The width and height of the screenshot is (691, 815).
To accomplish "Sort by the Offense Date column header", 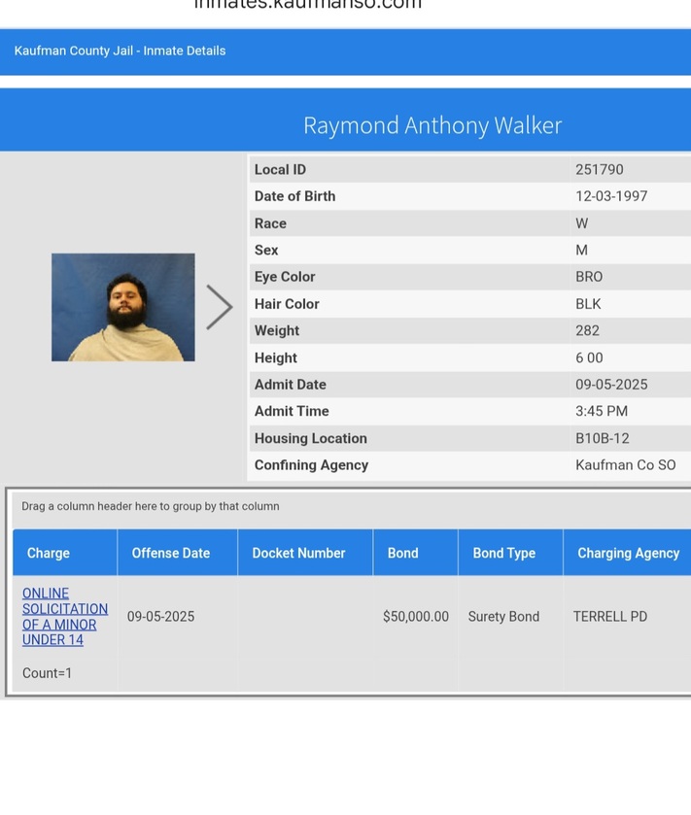I will pyautogui.click(x=177, y=553).
